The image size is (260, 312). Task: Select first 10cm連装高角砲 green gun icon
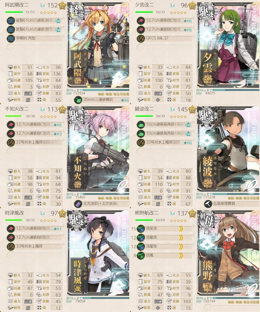pyautogui.click(x=141, y=125)
